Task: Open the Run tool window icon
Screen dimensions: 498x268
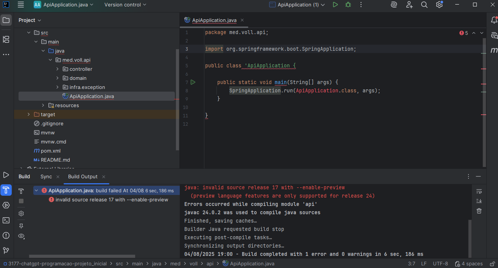Action: pyautogui.click(x=6, y=175)
